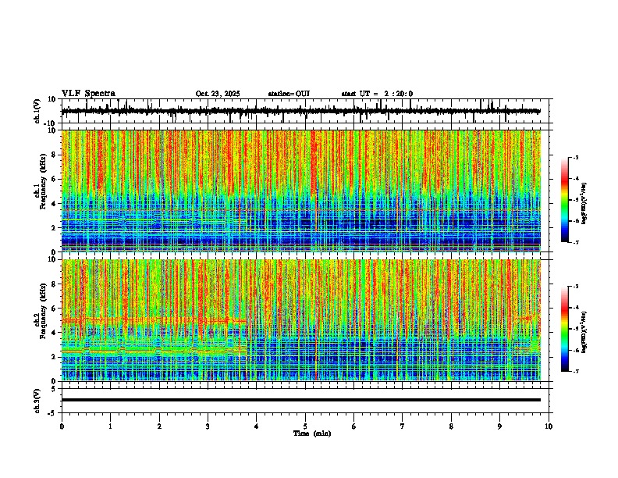Click time tick label "10" on the x-axis
Image resolution: width=618 pixels, height=478 pixels.
click(x=549, y=426)
